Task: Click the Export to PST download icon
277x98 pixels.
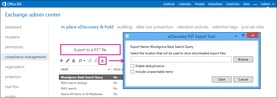Action: click(102, 61)
